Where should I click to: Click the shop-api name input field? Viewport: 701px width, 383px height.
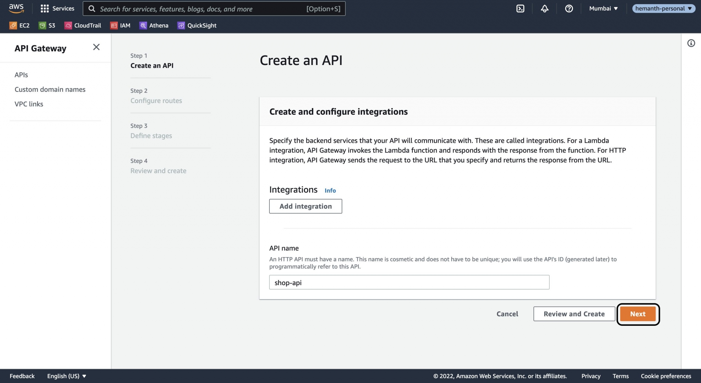point(409,282)
